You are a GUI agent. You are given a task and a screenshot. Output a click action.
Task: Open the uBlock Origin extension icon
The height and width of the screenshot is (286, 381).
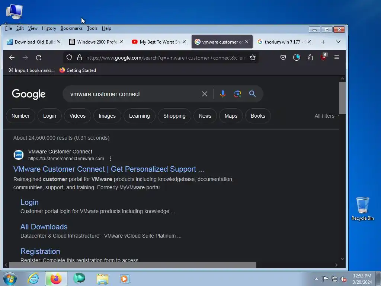323,57
